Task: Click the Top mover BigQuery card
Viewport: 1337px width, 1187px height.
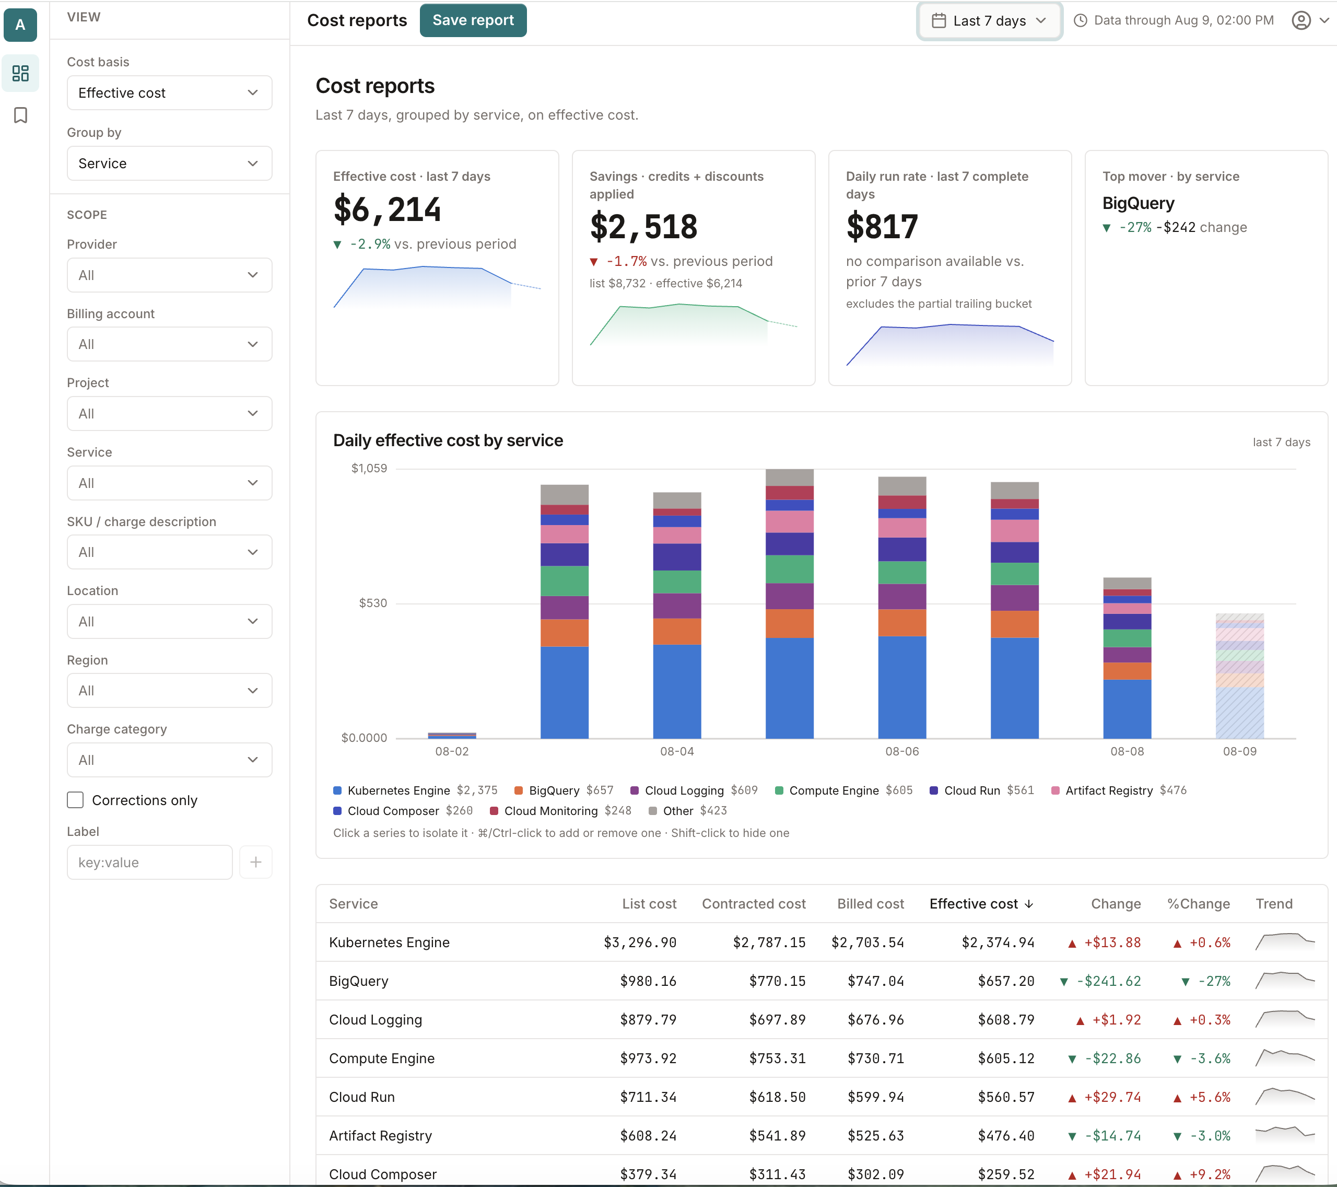Action: tap(1206, 267)
